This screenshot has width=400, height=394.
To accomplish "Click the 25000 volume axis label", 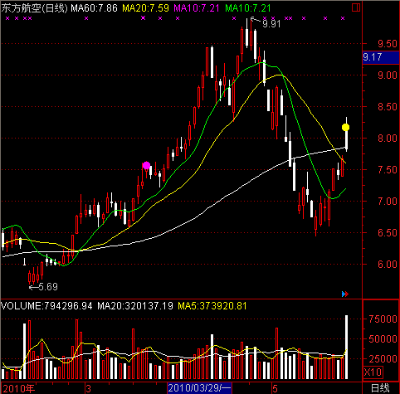I will pyautogui.click(x=383, y=359).
